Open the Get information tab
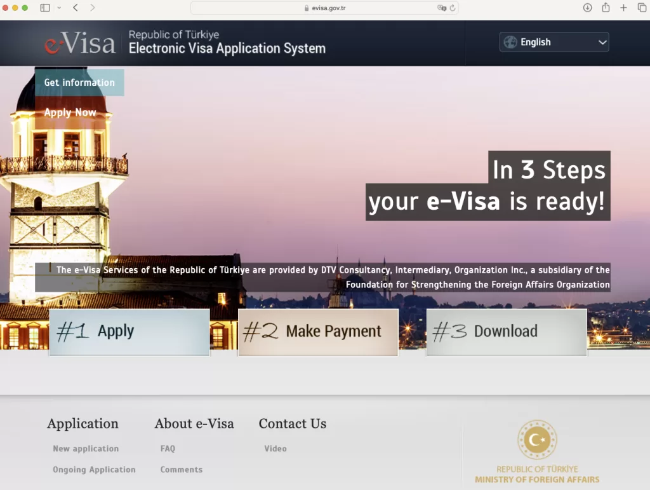Viewport: 650px width, 490px height. point(79,83)
